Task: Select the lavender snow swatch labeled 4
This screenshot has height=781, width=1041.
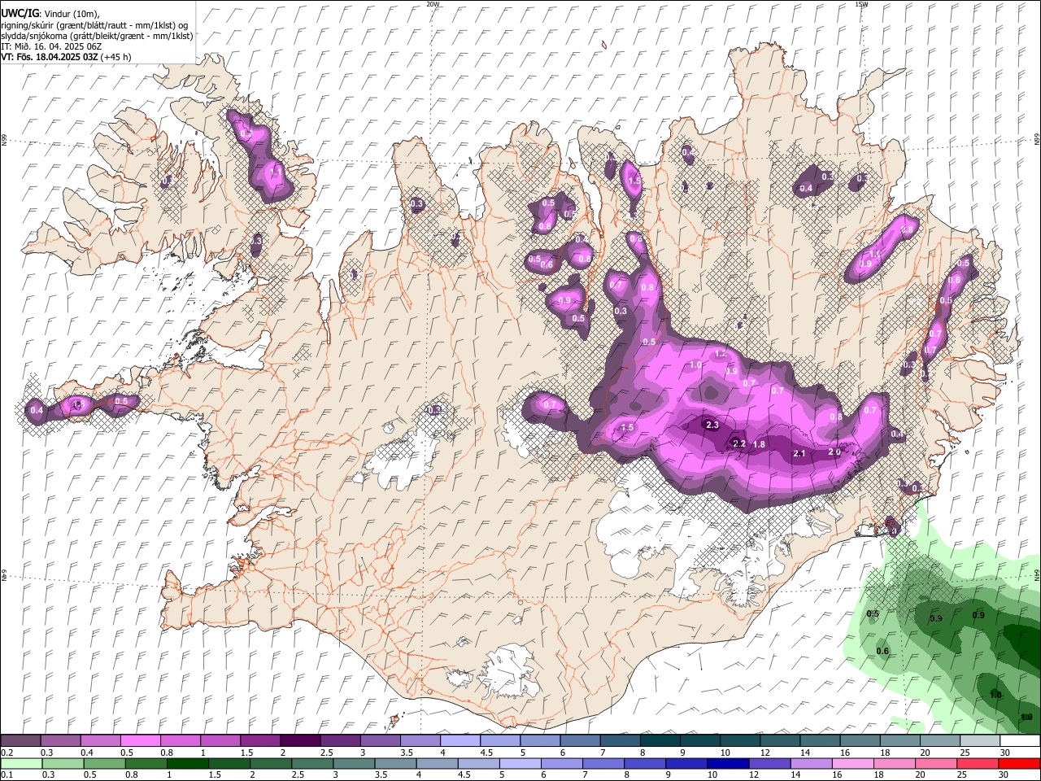Action: tap(460, 741)
